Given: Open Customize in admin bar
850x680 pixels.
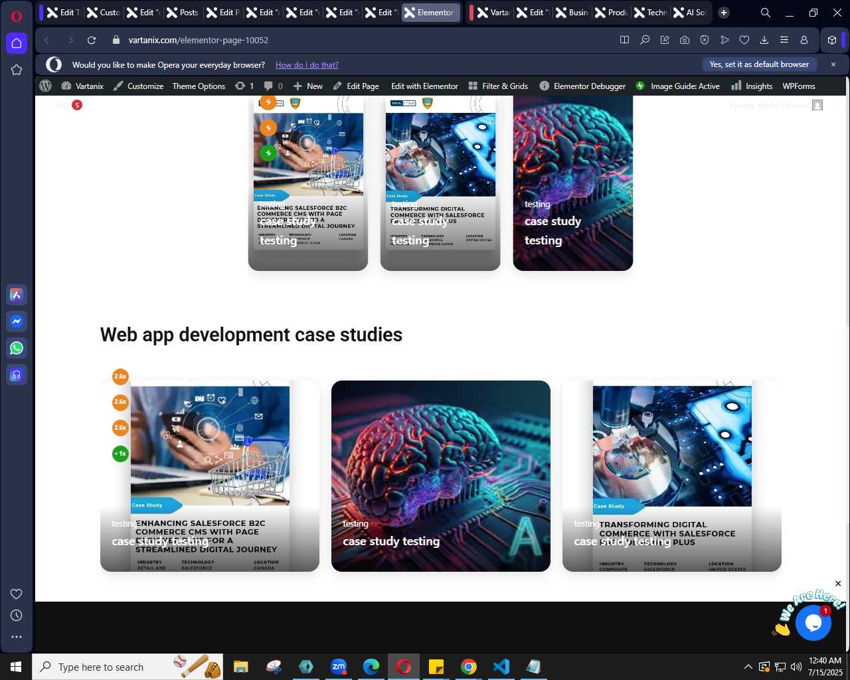Looking at the screenshot, I should [x=138, y=86].
